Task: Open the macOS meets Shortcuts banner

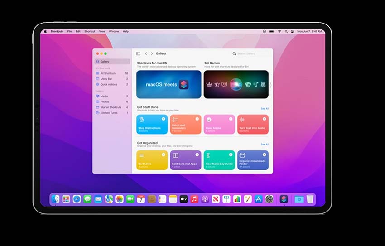Action: click(168, 84)
